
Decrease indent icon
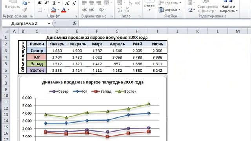coord(84,10)
